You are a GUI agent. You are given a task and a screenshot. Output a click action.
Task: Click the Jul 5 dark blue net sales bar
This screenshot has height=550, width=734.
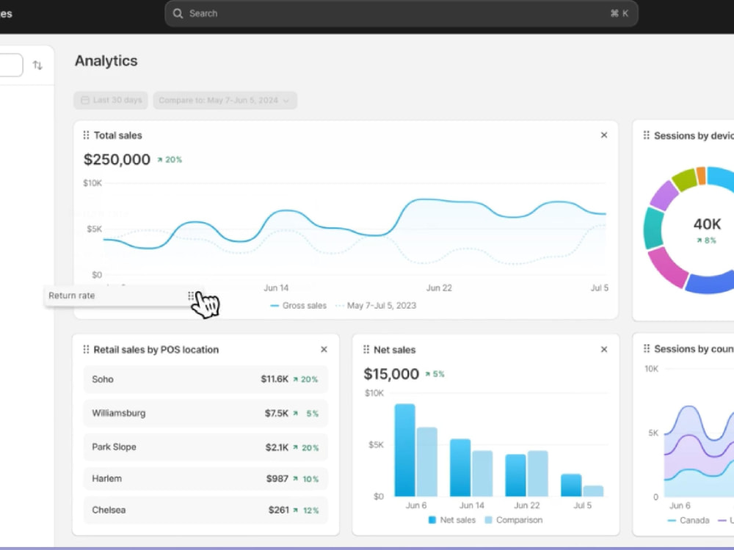[571, 485]
